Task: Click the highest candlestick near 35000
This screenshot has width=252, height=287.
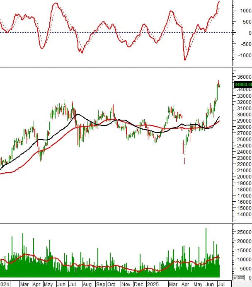Action: 218,84
